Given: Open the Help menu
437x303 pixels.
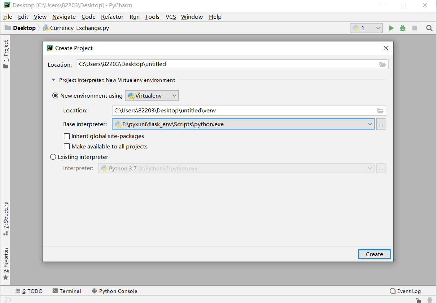Looking at the screenshot, I should (x=215, y=17).
